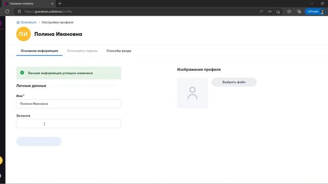
Task: Select the Основная информация tab
Action: (39, 51)
